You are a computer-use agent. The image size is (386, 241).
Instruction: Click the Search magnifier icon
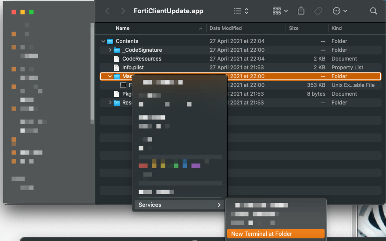pos(373,11)
